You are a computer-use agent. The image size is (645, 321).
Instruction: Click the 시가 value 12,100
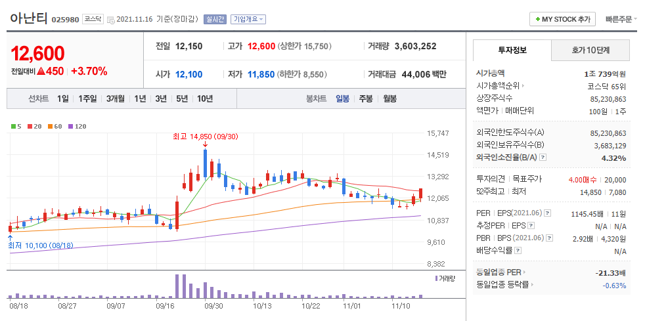coord(189,74)
